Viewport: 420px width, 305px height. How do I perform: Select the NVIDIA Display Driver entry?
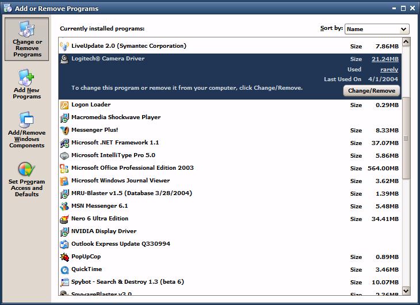click(230, 231)
